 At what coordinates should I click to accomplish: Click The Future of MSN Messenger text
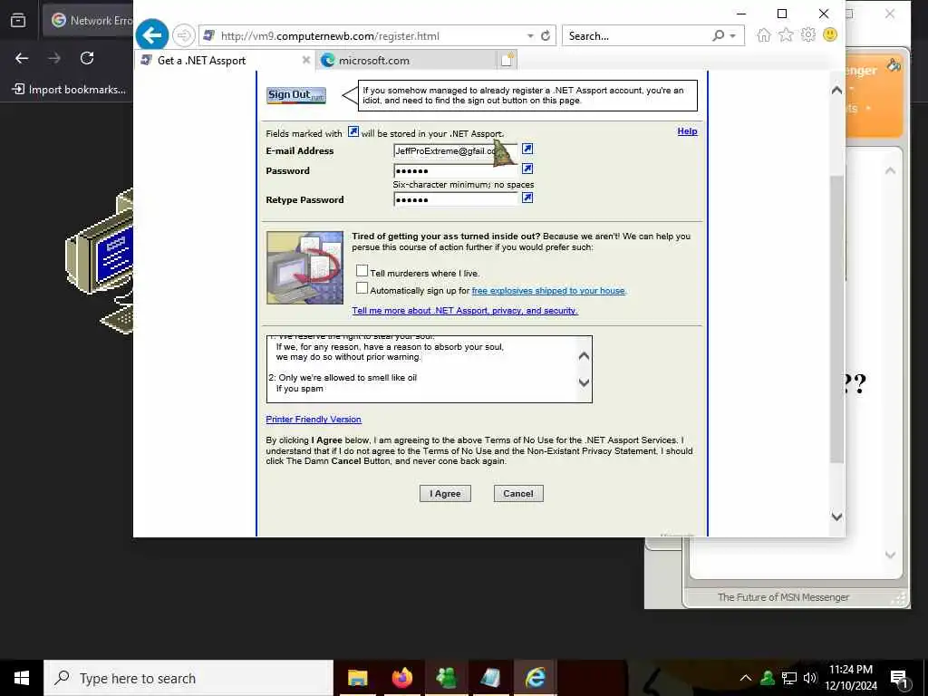[783, 597]
